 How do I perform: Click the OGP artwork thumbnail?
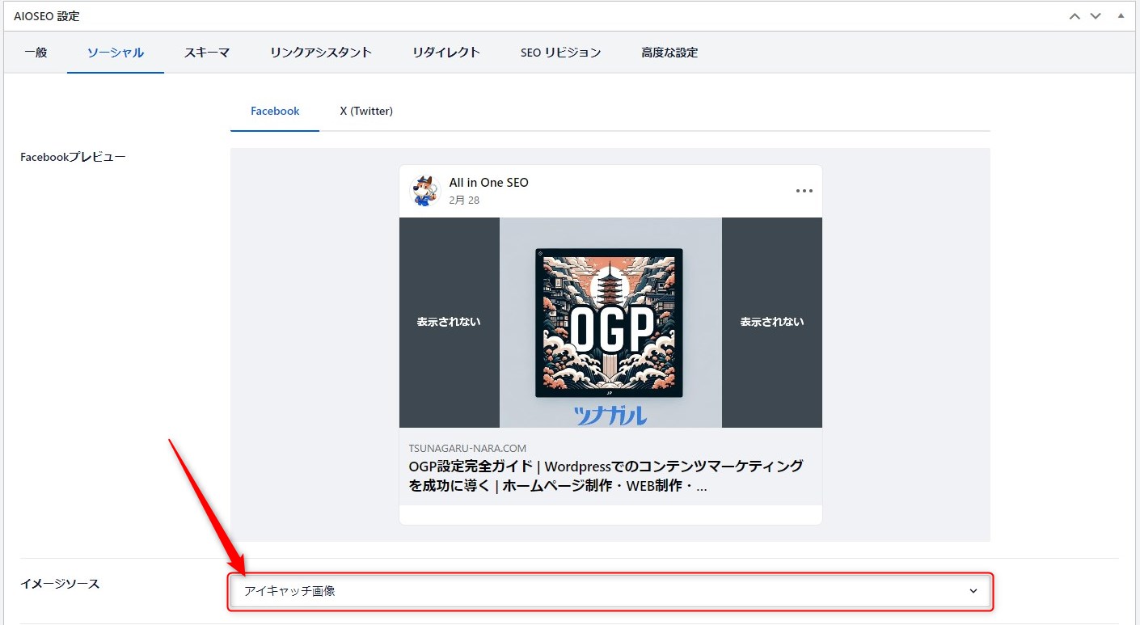point(610,322)
